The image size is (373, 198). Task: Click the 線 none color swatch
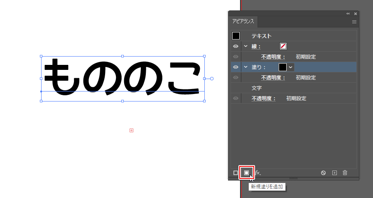point(283,46)
